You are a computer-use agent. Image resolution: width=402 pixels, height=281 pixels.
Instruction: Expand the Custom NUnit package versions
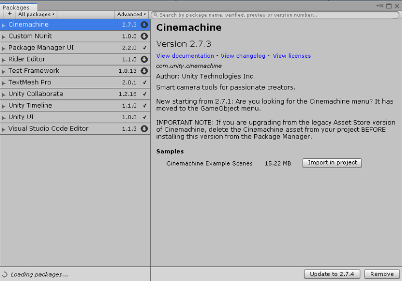coord(4,37)
